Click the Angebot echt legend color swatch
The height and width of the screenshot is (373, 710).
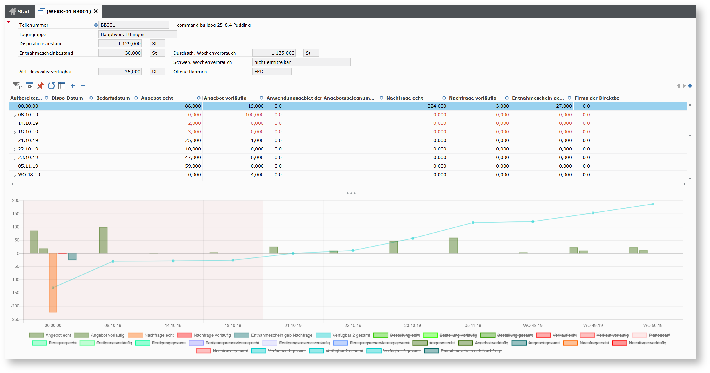point(36,335)
